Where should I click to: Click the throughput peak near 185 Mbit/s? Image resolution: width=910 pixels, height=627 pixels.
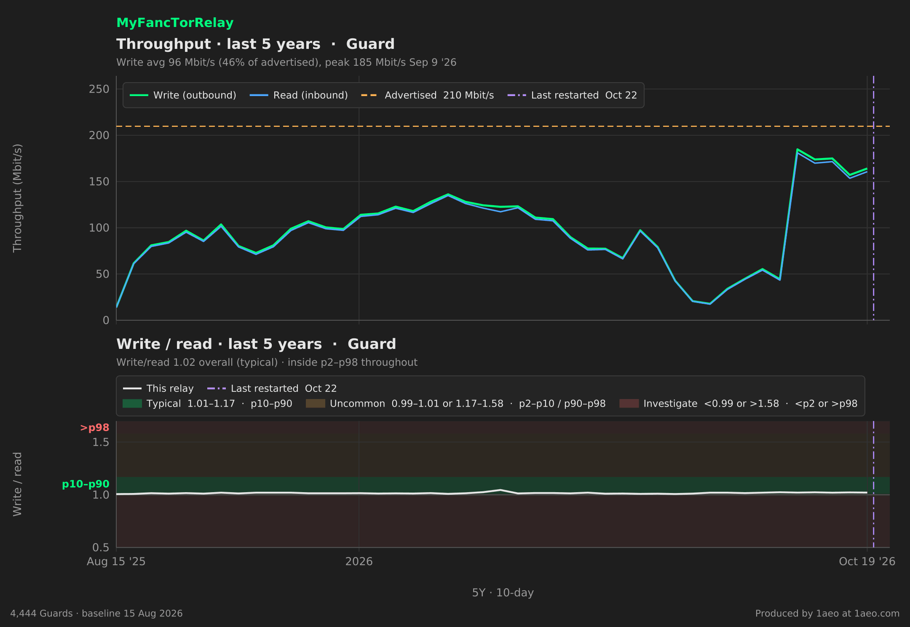click(797, 149)
